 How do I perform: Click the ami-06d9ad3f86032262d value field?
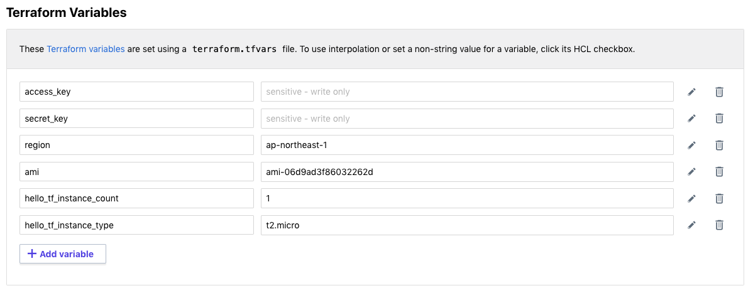click(x=466, y=171)
